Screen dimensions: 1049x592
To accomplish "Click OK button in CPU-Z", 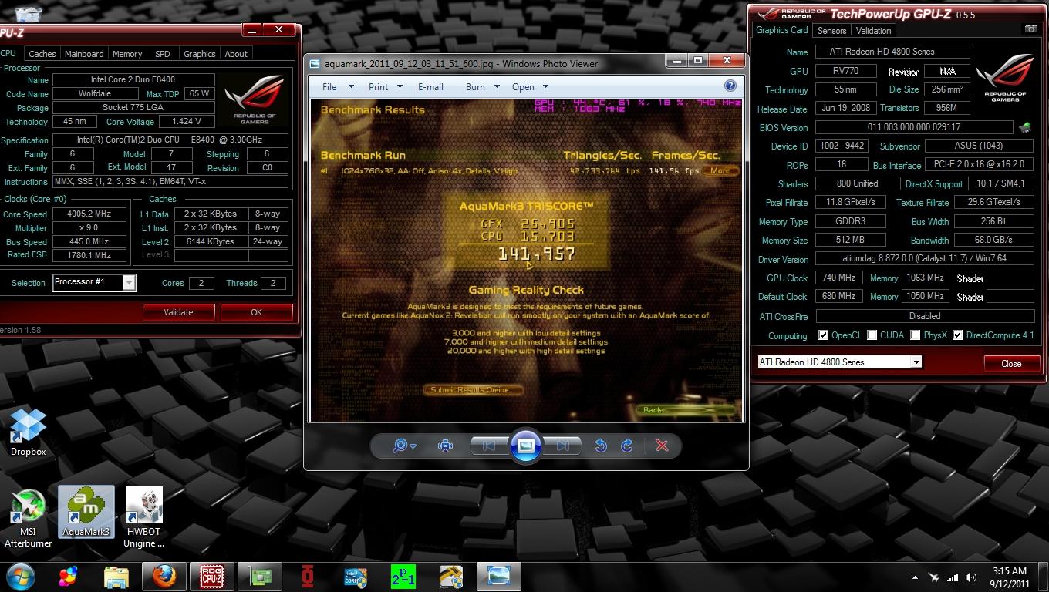I will pyautogui.click(x=256, y=312).
